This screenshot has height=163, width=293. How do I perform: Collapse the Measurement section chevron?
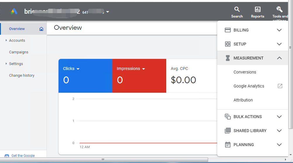pos(279,58)
